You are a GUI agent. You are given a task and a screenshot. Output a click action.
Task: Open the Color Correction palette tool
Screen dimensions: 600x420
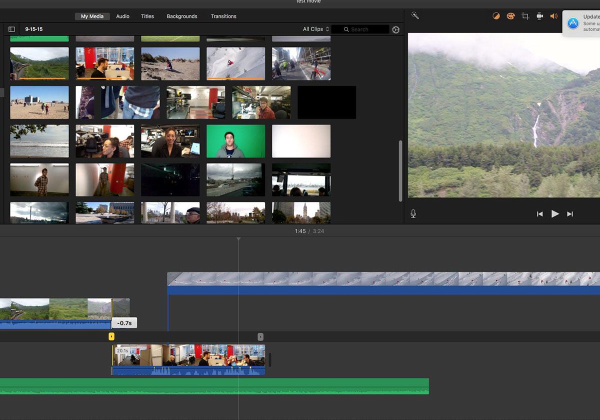click(x=510, y=16)
